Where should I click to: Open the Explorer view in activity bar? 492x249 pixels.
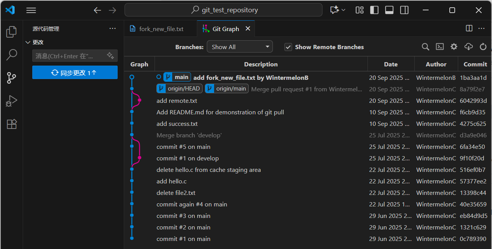coord(12,32)
